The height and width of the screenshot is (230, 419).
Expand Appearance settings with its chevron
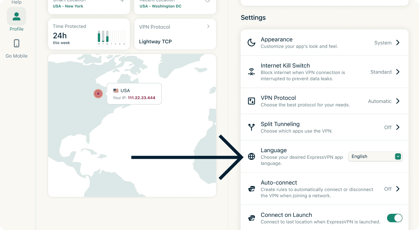[x=398, y=42]
